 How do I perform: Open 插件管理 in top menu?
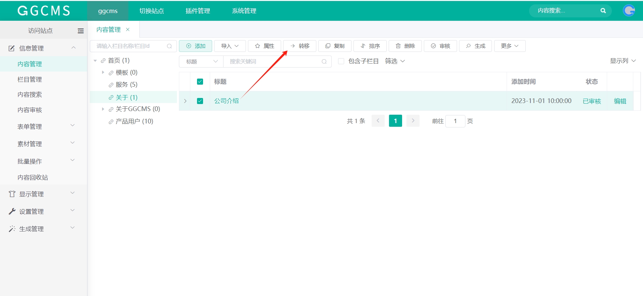198,11
